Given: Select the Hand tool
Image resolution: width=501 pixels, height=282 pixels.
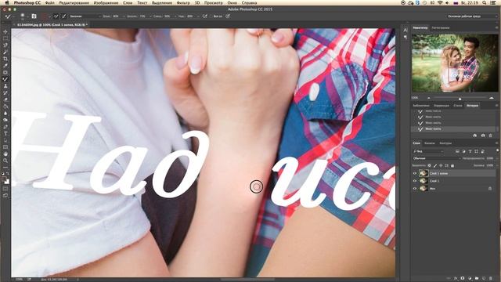Looking at the screenshot, I should (x=5, y=154).
